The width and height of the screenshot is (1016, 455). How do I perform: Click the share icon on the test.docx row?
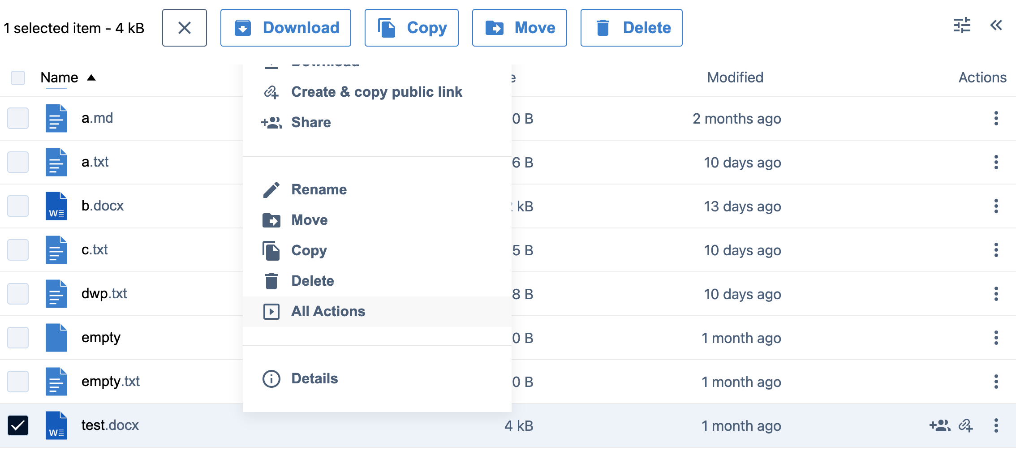941,425
